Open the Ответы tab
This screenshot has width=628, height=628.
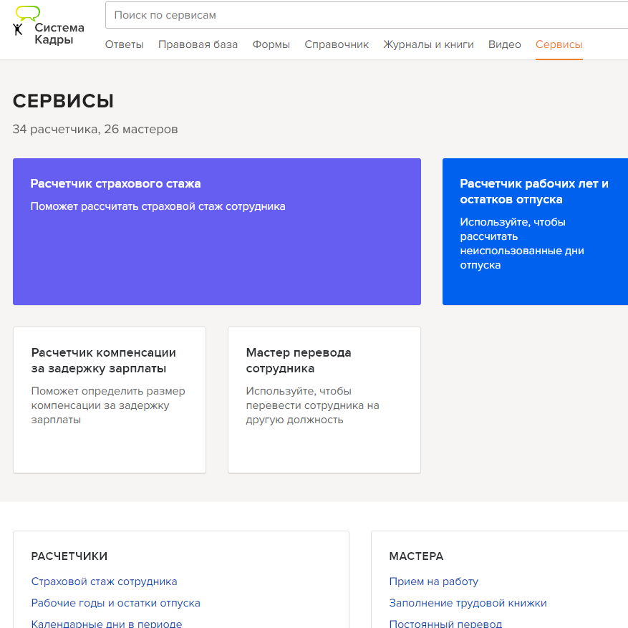(124, 44)
